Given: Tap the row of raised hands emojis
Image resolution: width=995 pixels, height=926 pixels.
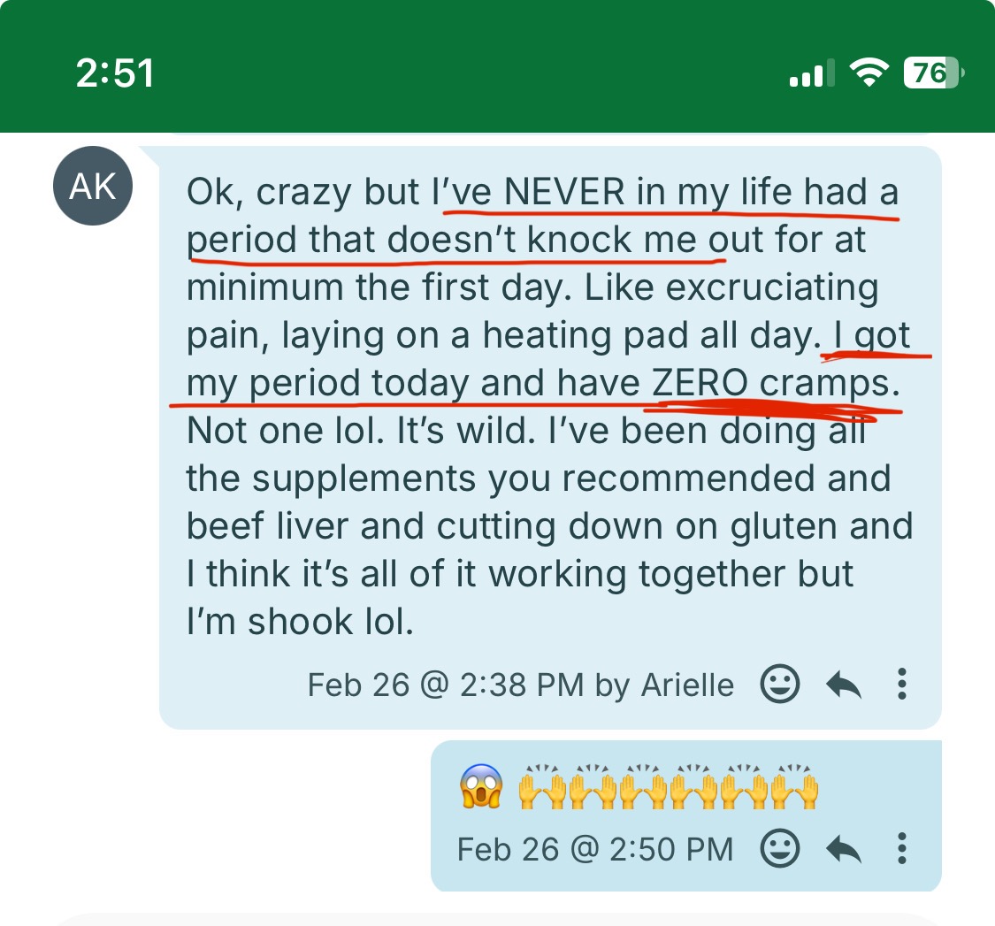Looking at the screenshot, I should 667,787.
